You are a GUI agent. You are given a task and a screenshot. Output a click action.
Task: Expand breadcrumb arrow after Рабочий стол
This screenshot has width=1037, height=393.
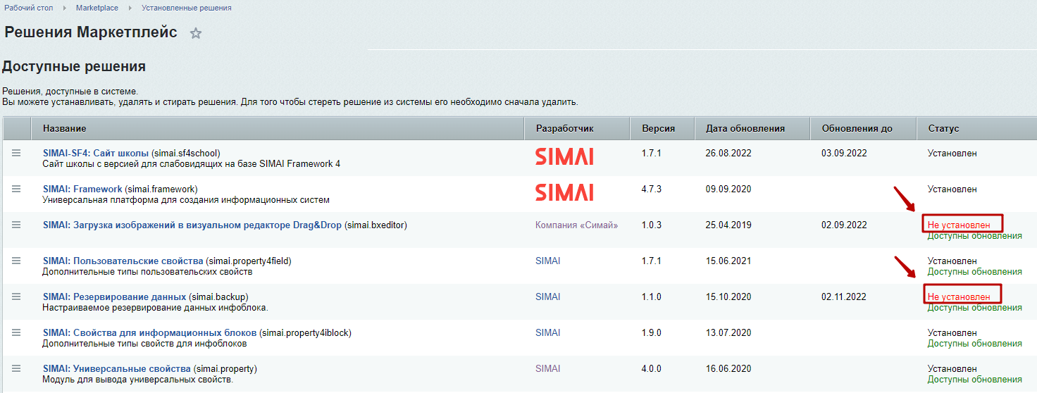(65, 8)
